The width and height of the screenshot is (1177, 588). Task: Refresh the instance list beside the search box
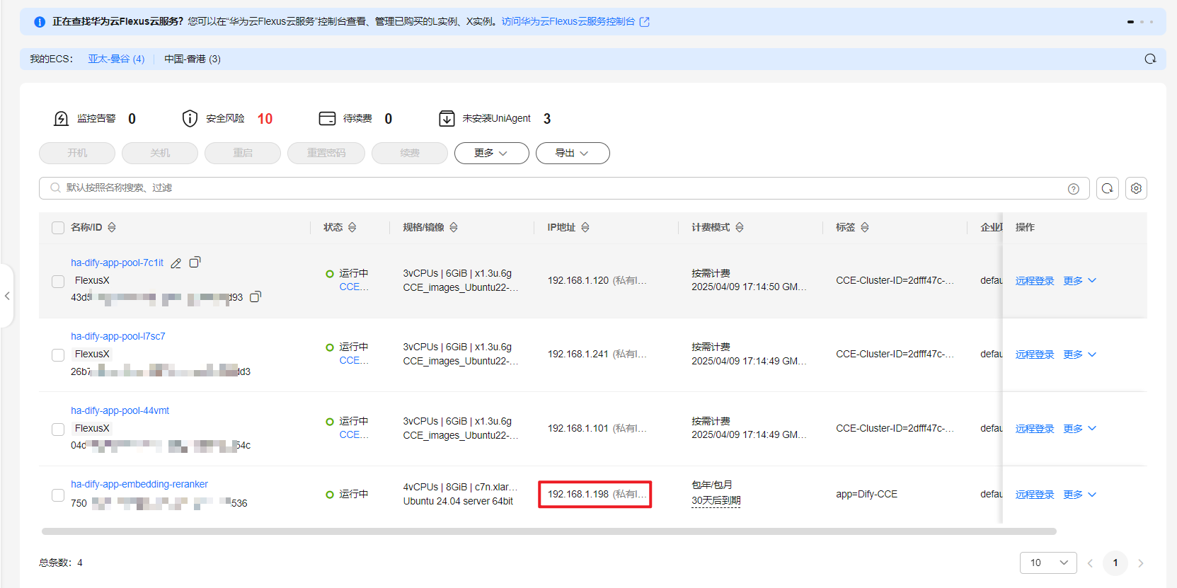[x=1108, y=188]
